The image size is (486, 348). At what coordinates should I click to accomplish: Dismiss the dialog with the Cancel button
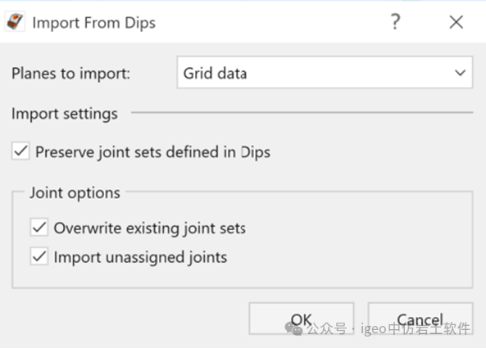point(420,319)
